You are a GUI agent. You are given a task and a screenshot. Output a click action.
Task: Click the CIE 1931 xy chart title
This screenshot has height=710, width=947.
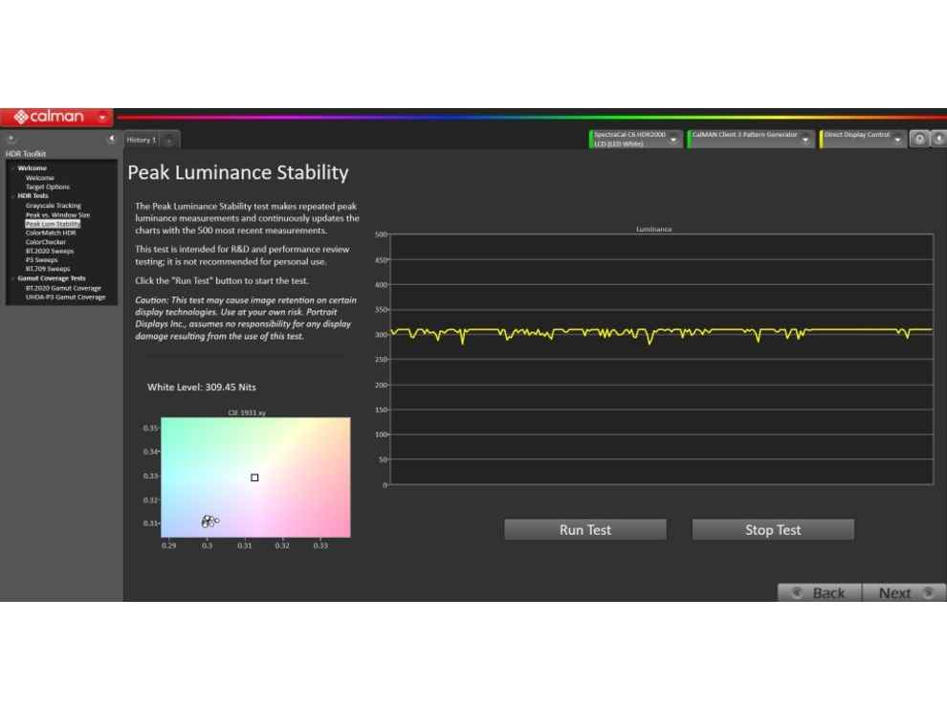coord(247,412)
